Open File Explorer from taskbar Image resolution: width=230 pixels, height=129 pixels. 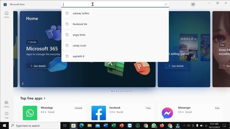[89, 126]
